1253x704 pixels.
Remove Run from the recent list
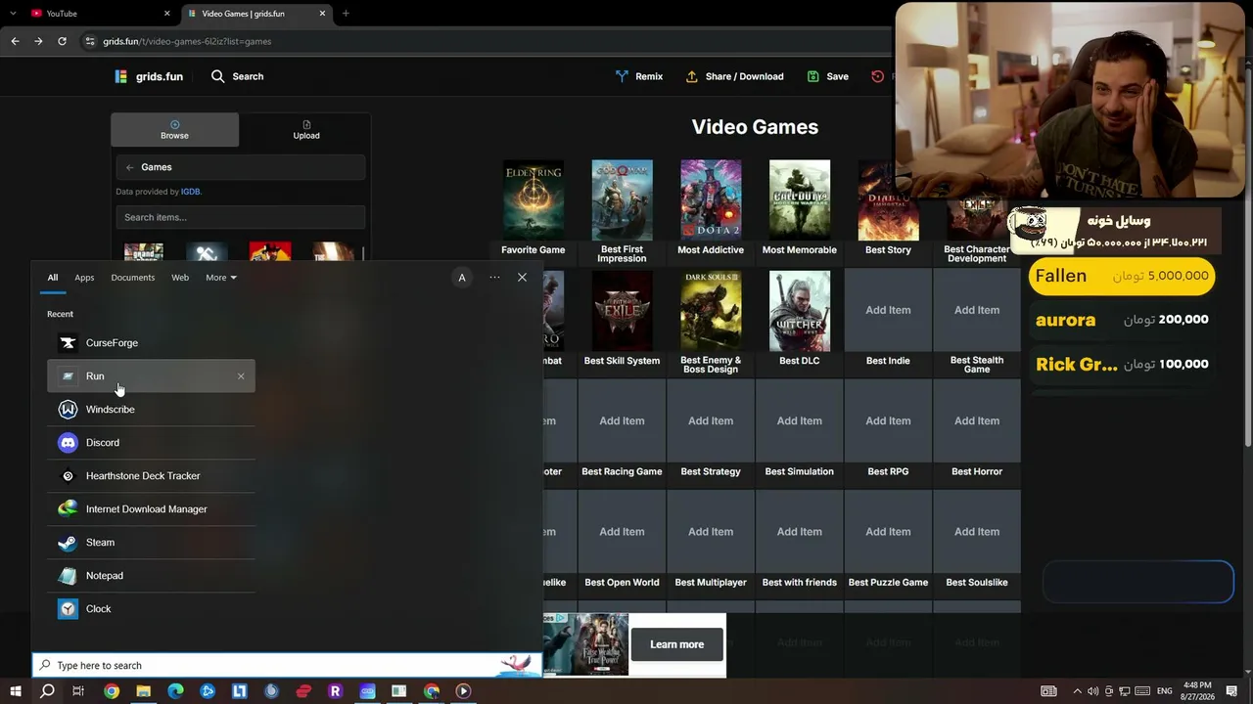point(241,376)
